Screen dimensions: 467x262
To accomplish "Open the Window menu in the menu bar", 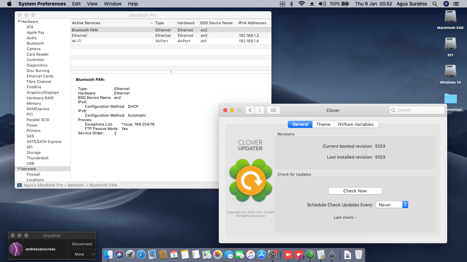I will coord(112,4).
